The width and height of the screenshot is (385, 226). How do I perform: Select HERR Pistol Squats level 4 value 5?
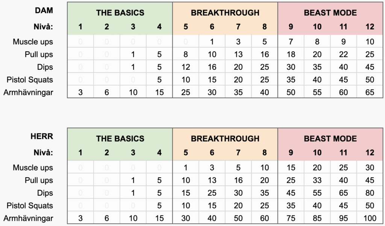(x=159, y=206)
